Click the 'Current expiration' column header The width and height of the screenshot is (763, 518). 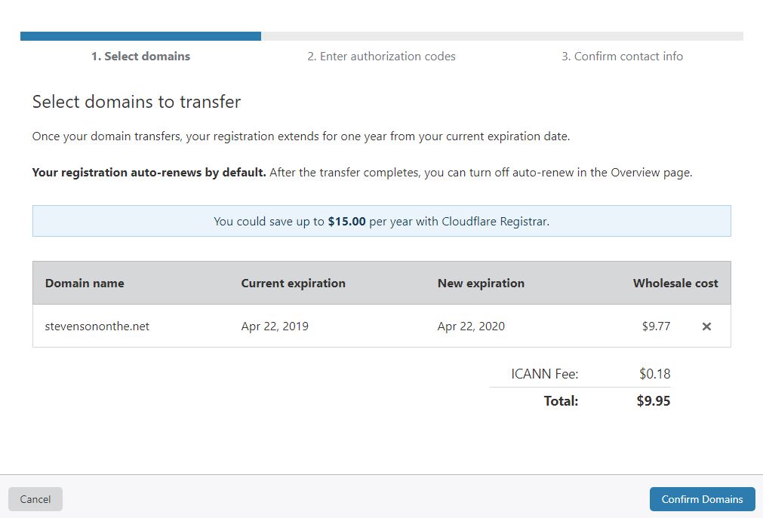(x=294, y=283)
